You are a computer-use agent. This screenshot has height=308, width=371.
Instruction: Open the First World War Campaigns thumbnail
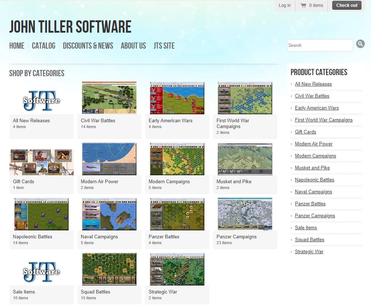pyautogui.click(x=245, y=98)
